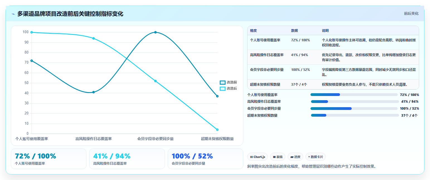Viewport: 430px width, 180px height.
Task: Click the 改造前 peak point at 会员字段非必要同步量
Action: [156, 32]
